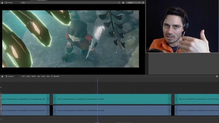This screenshot has height=123, width=219.
Task: Open the Frame menu
Action: point(43,76)
